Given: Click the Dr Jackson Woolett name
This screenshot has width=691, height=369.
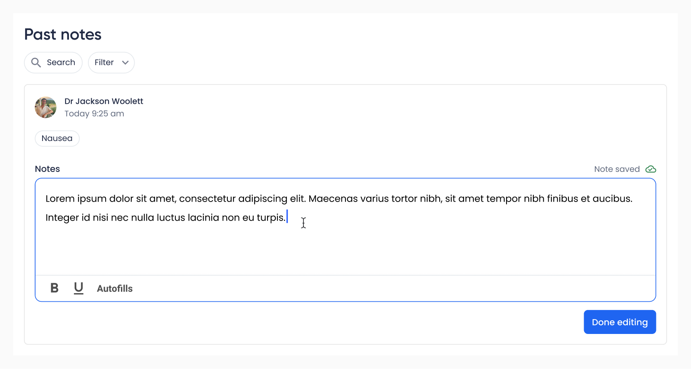Looking at the screenshot, I should coord(104,101).
